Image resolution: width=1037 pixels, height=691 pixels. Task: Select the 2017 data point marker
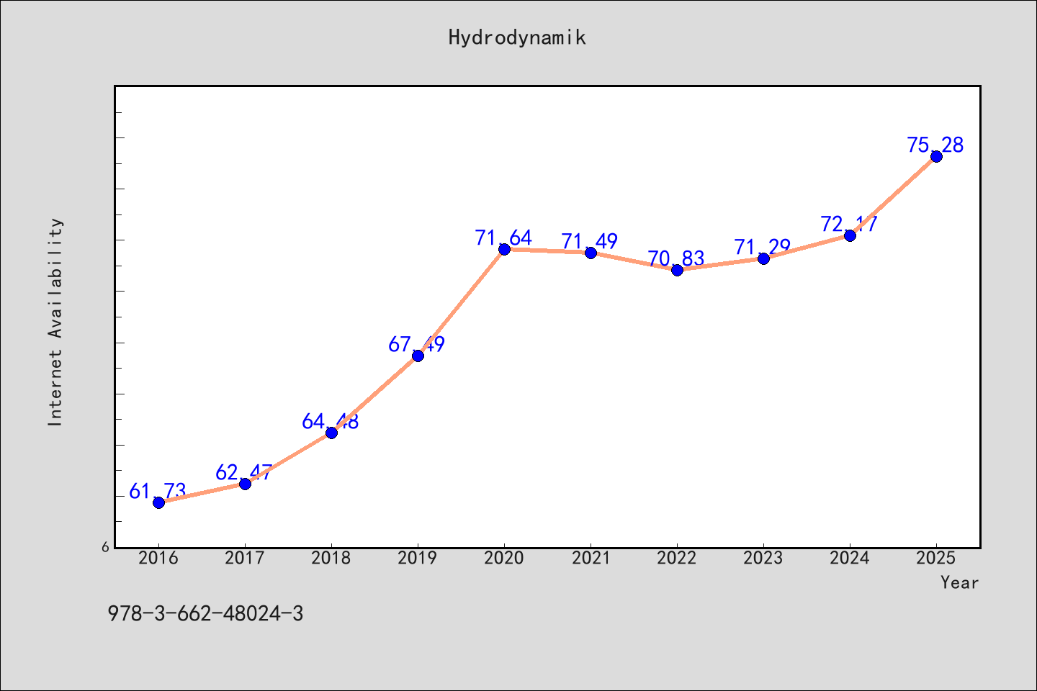click(245, 484)
